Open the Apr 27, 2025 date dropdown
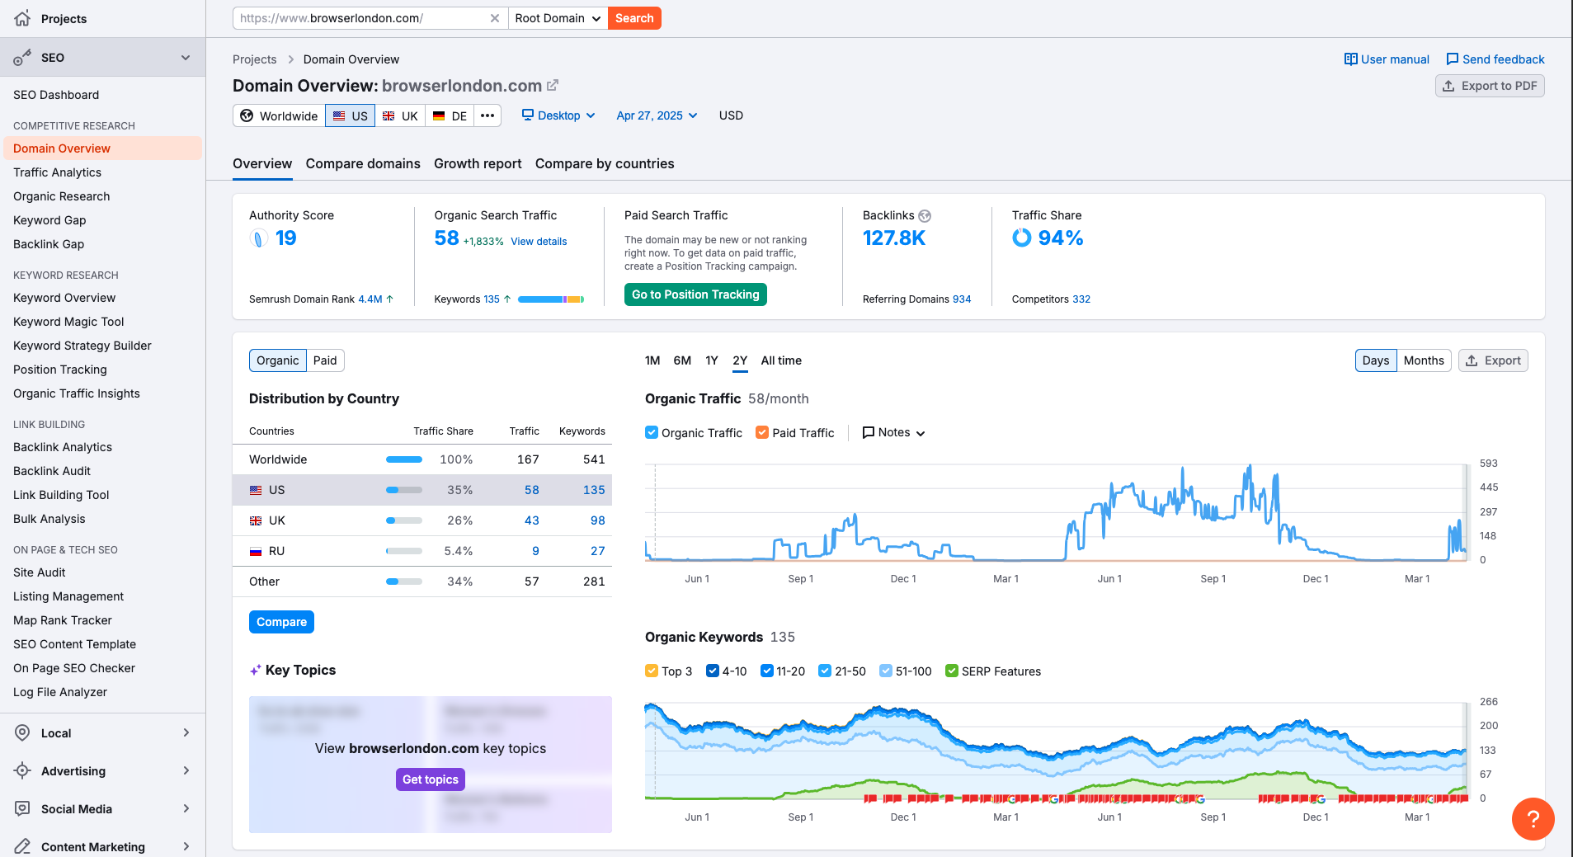The width and height of the screenshot is (1573, 857). tap(657, 115)
